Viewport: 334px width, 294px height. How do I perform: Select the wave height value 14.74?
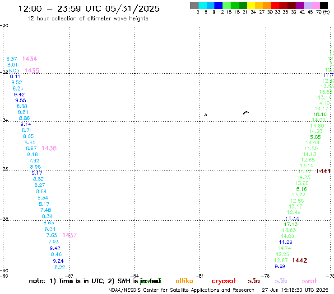click(284, 248)
